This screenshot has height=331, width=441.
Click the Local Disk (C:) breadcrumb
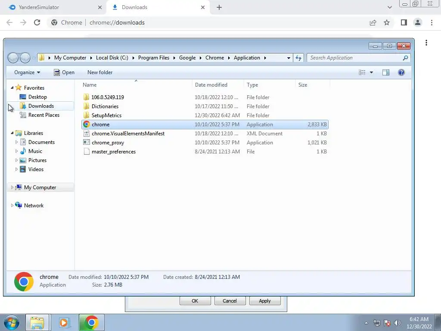pyautogui.click(x=112, y=58)
